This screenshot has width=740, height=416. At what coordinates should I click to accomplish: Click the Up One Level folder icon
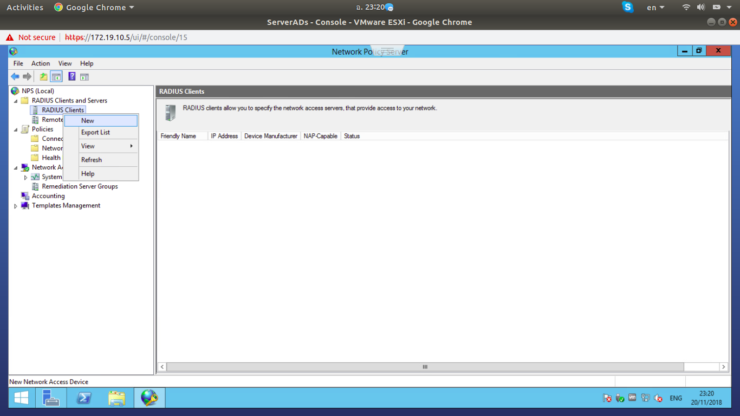[44, 77]
